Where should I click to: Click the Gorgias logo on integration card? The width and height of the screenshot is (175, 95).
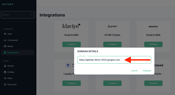[112, 26]
